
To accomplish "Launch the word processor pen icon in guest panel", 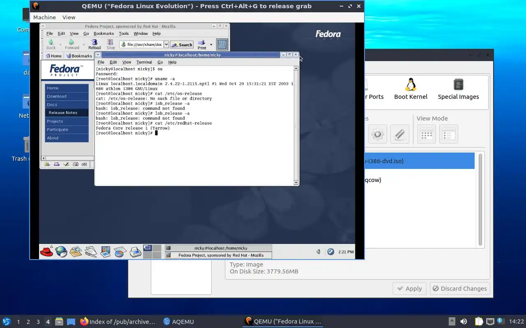I will [91, 251].
